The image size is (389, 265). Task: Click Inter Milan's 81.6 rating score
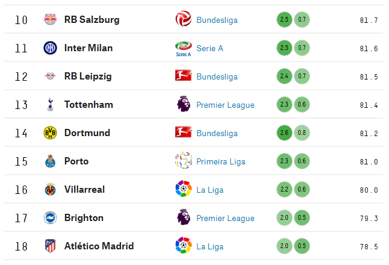tap(369, 48)
